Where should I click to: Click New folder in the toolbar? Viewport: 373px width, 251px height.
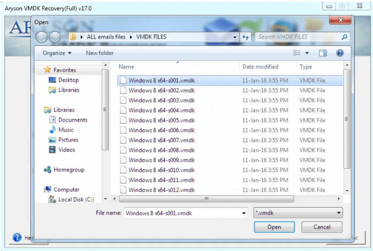click(x=99, y=53)
